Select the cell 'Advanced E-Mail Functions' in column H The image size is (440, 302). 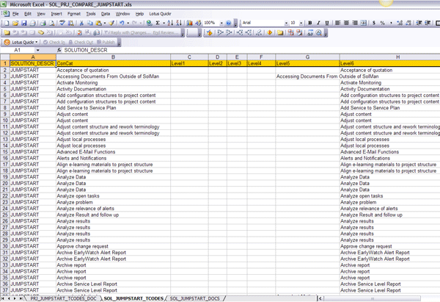(390, 152)
